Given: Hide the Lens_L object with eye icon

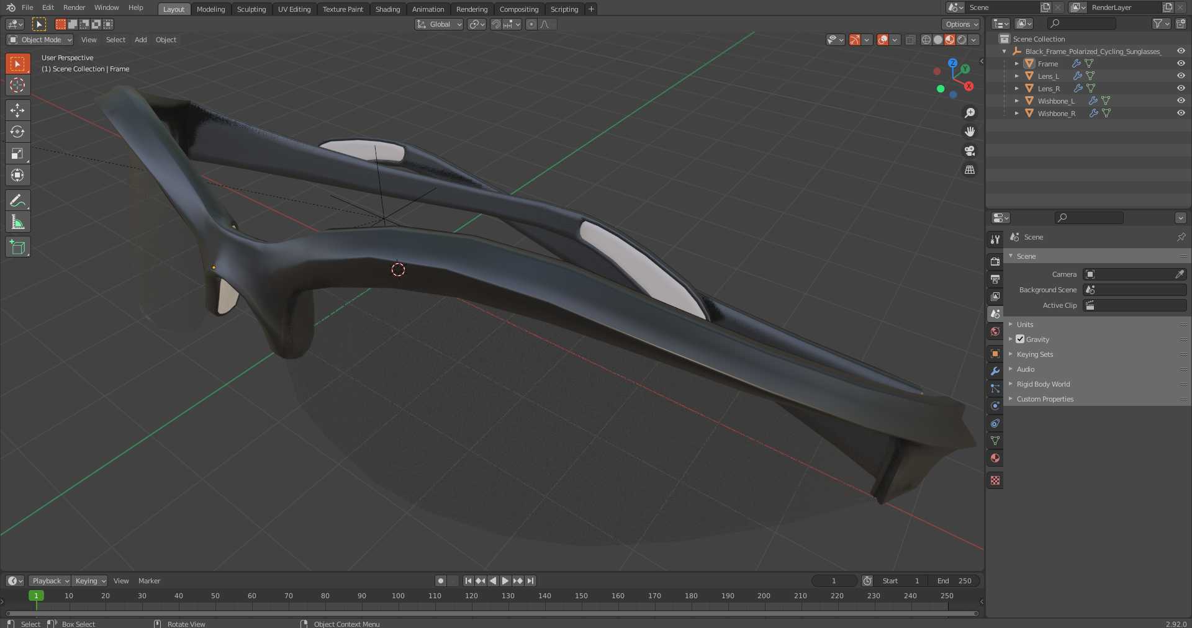Looking at the screenshot, I should coord(1181,76).
